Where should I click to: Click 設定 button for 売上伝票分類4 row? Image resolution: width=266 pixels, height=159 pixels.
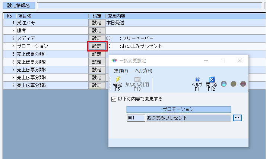click(x=97, y=78)
